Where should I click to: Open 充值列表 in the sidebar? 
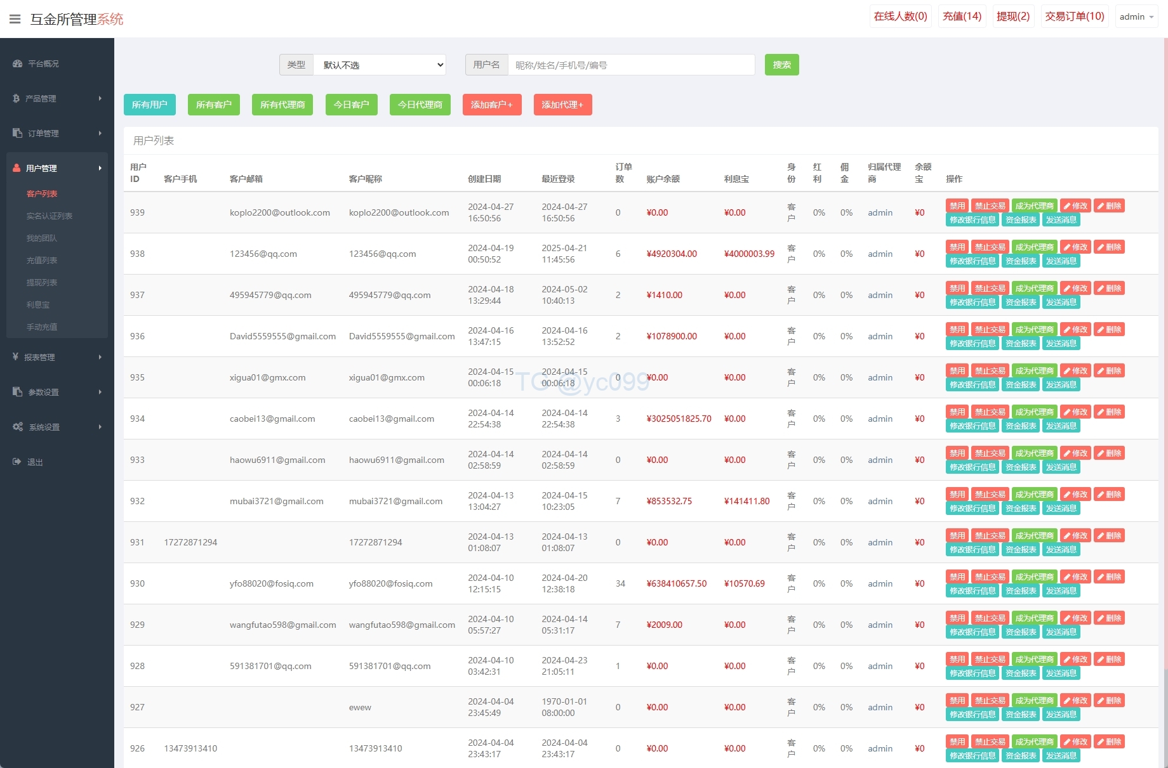(x=42, y=260)
